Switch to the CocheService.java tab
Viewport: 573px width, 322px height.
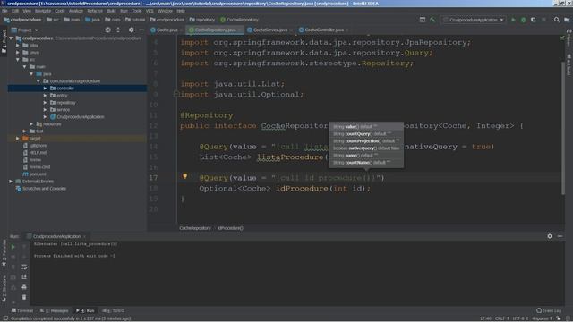(x=269, y=30)
